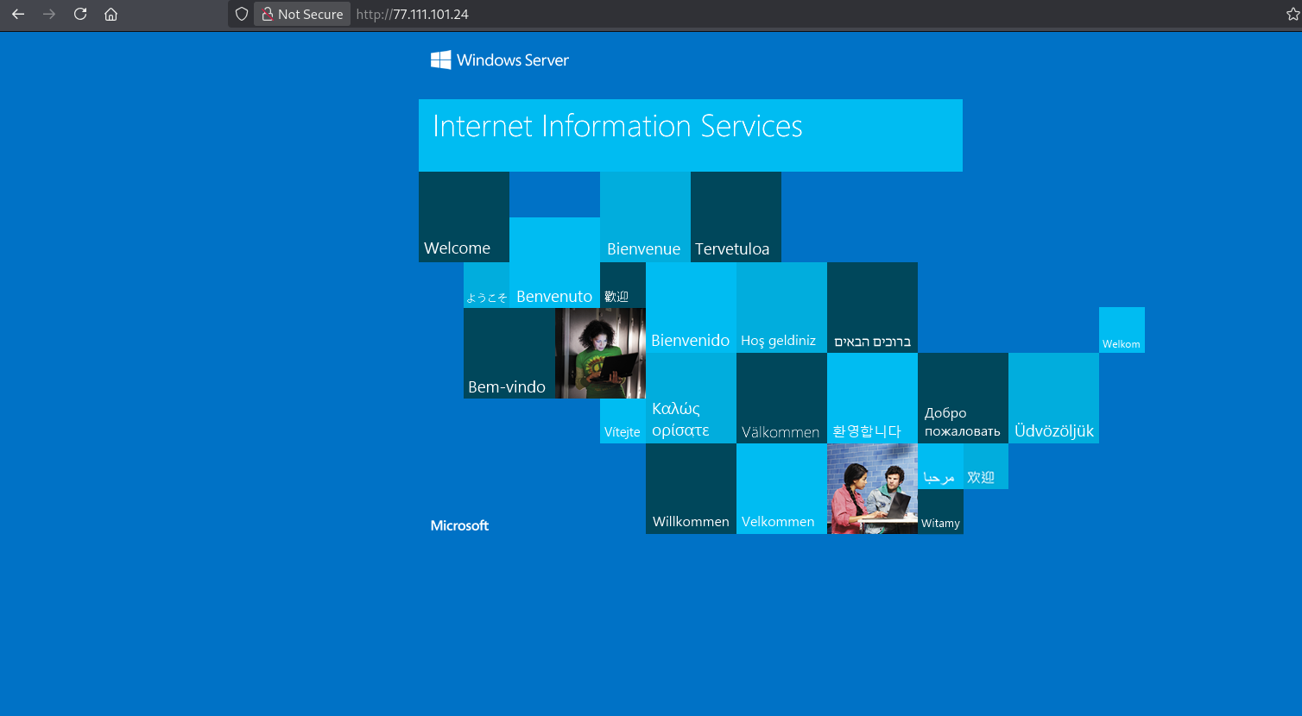Click the Internet Information Services banner
1302x716 pixels.
(x=691, y=135)
